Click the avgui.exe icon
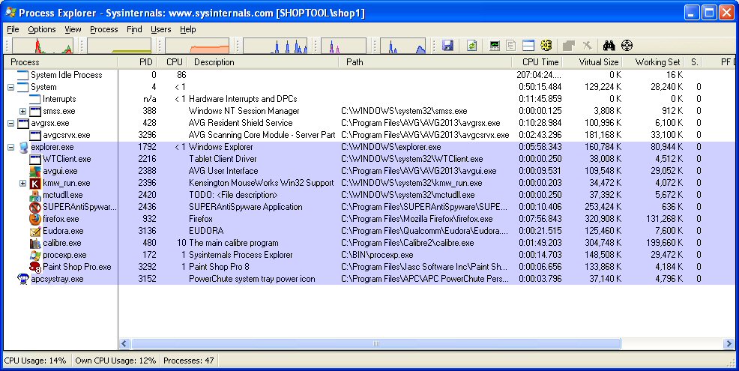 coord(35,171)
